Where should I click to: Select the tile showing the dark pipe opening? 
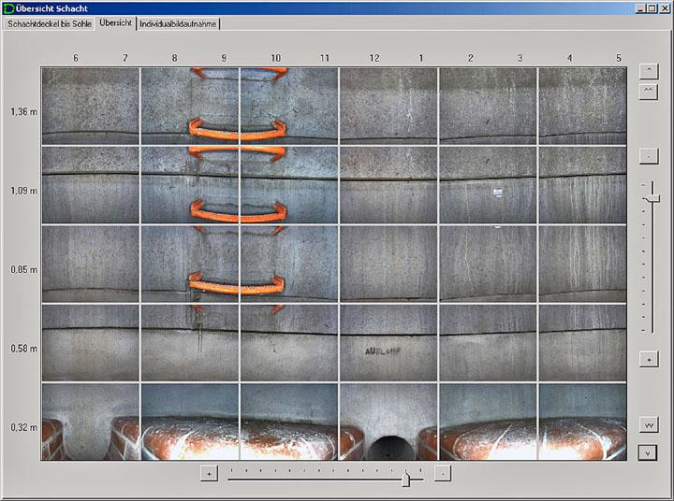tap(388, 422)
